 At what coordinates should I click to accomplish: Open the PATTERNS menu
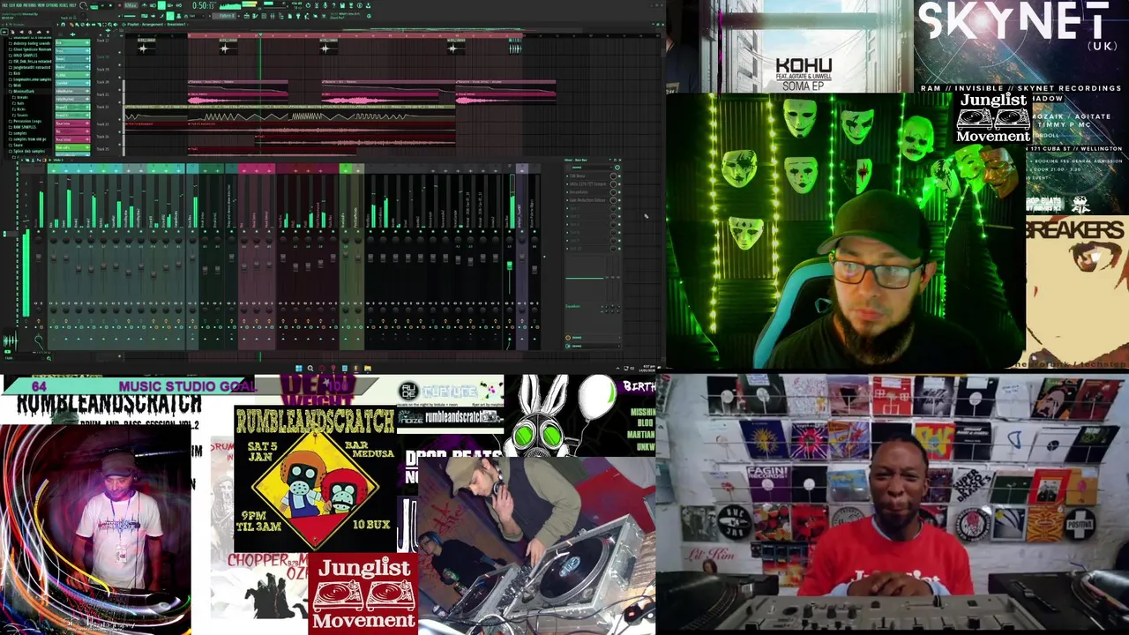pos(29,5)
